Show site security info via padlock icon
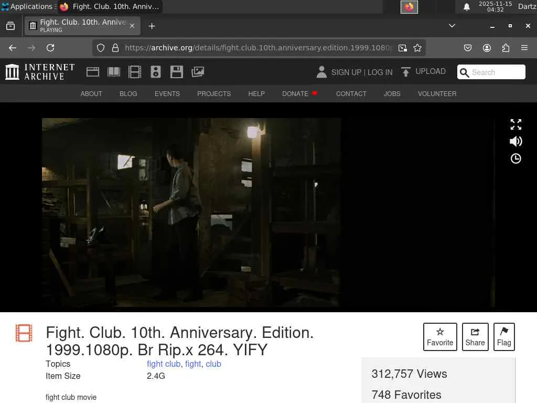The width and height of the screenshot is (537, 403). pos(115,48)
